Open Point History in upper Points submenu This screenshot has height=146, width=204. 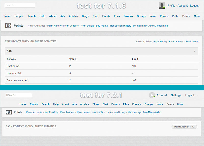point(54,26)
